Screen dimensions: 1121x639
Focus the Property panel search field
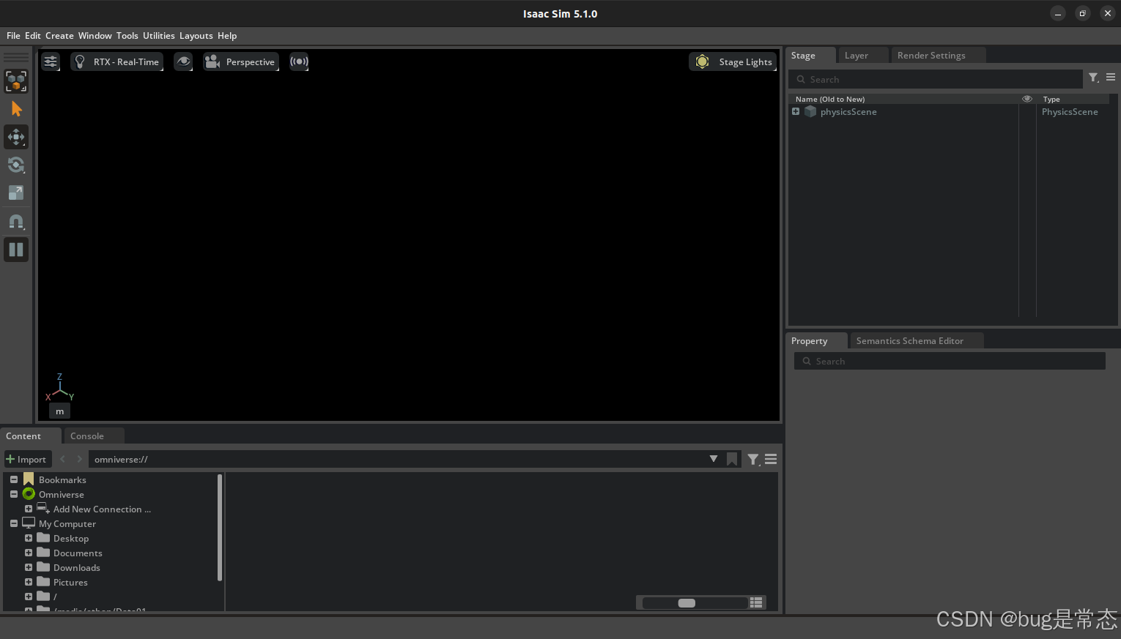tap(950, 361)
